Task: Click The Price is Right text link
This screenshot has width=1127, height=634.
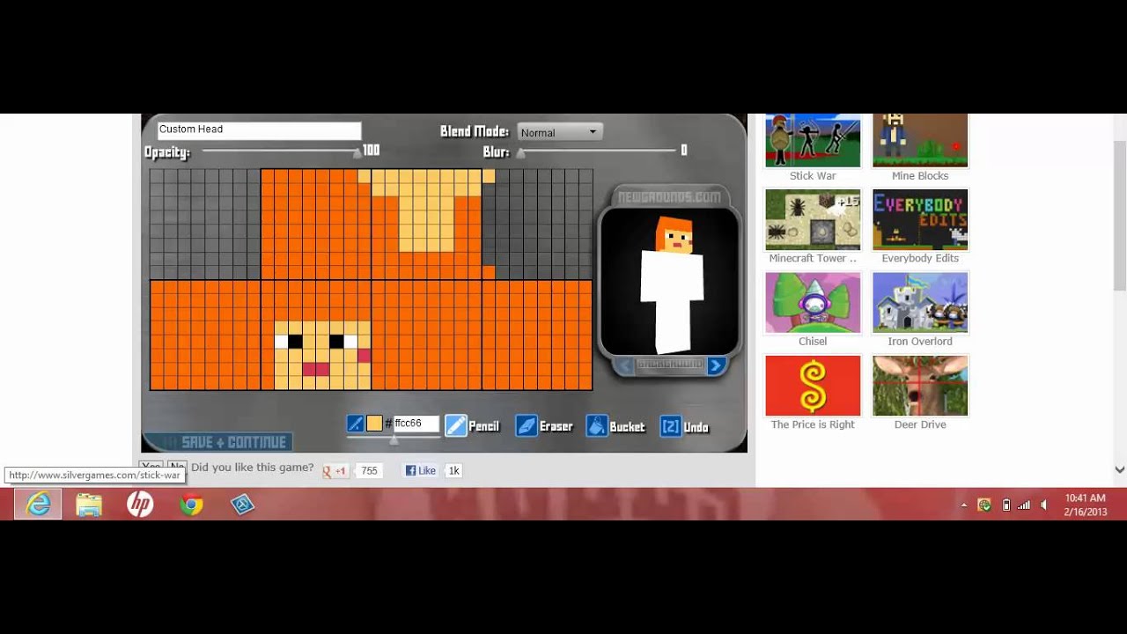Action: coord(813,424)
